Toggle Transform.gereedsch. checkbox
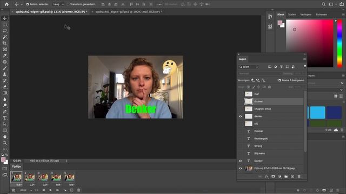Viewport: 346px width, 194px height. pyautogui.click(x=68, y=4)
